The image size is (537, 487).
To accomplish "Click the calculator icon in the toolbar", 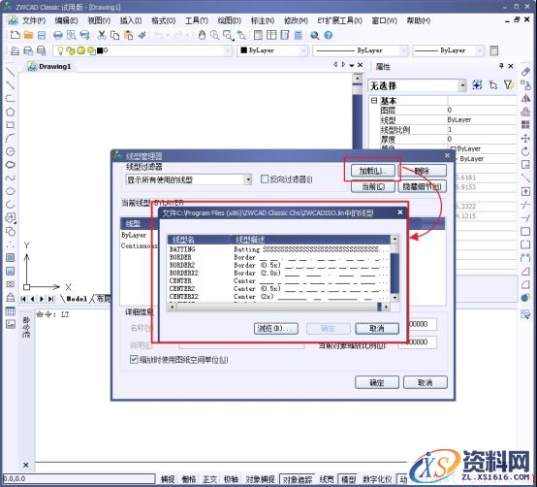I will coord(299,35).
